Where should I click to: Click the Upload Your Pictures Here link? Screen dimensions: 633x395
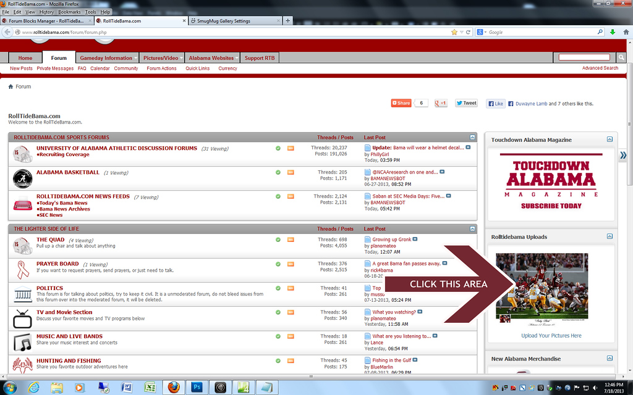click(551, 336)
